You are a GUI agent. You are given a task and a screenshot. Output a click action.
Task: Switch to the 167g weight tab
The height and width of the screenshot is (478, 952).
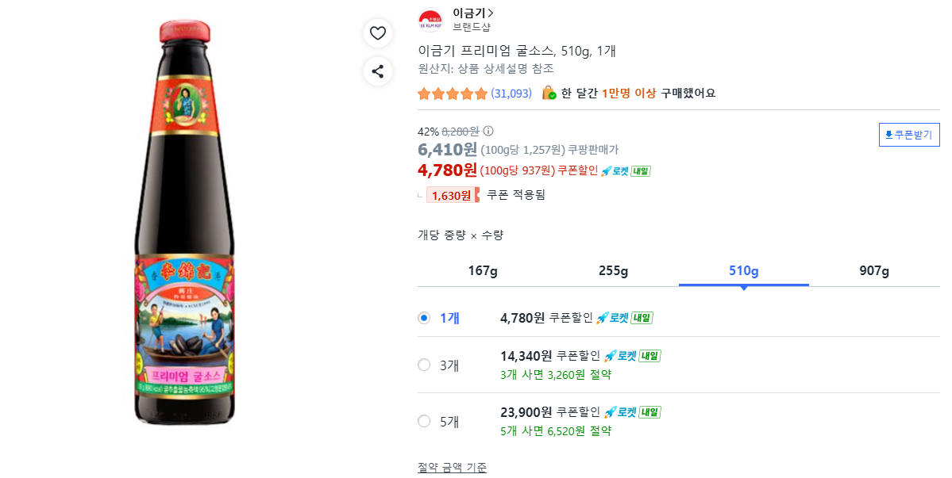coord(483,271)
